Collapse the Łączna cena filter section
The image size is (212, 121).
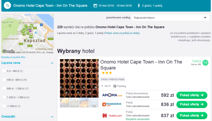52,63
